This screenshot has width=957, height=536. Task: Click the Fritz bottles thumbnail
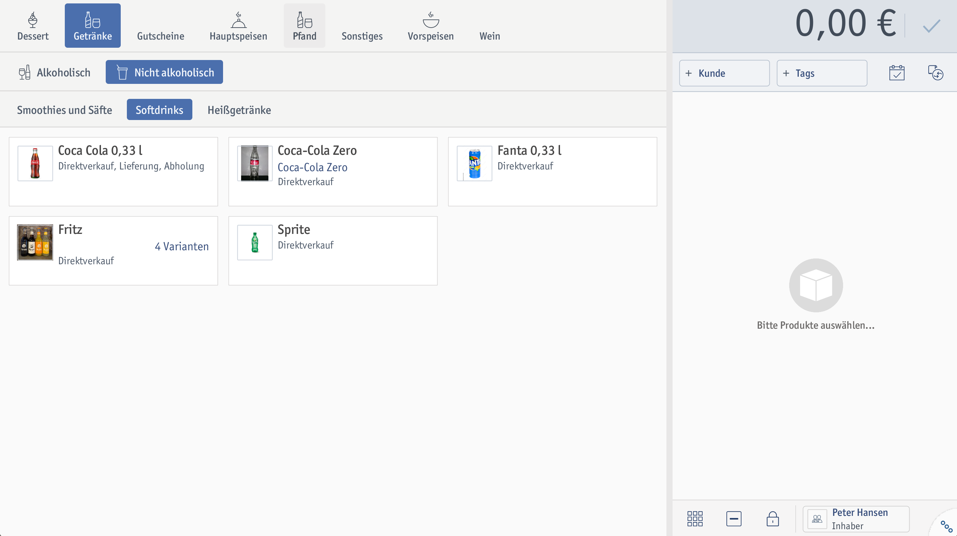point(35,242)
